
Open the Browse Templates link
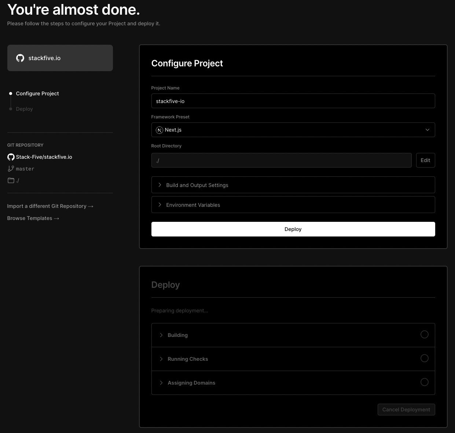tap(33, 218)
